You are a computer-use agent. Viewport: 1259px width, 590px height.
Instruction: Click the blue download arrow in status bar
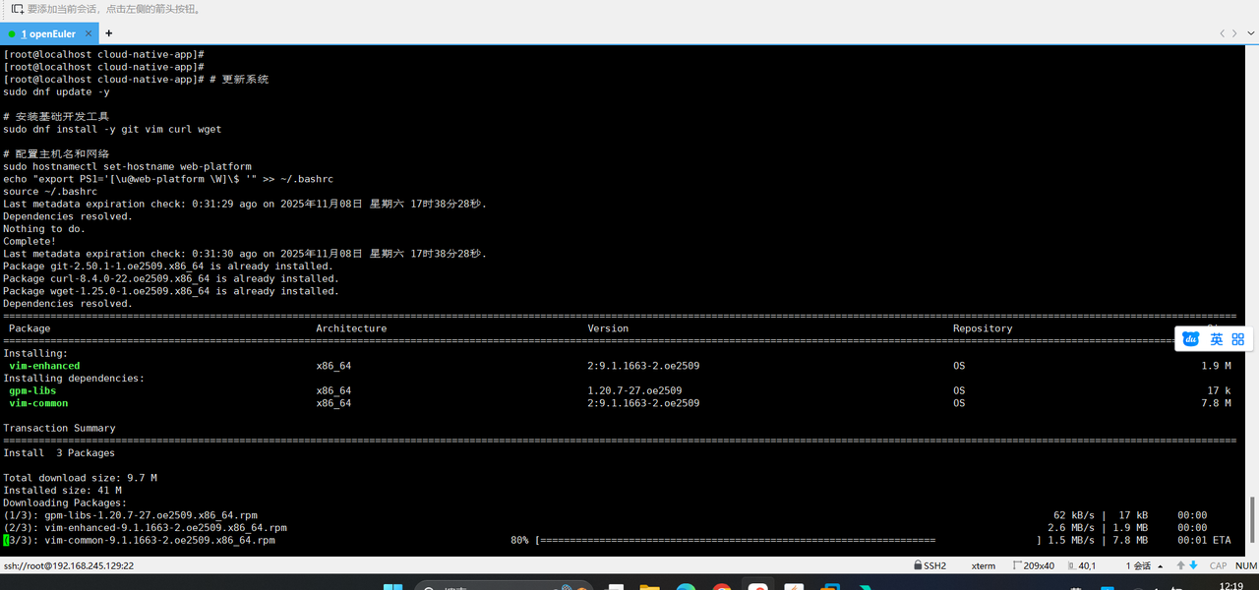click(1193, 565)
